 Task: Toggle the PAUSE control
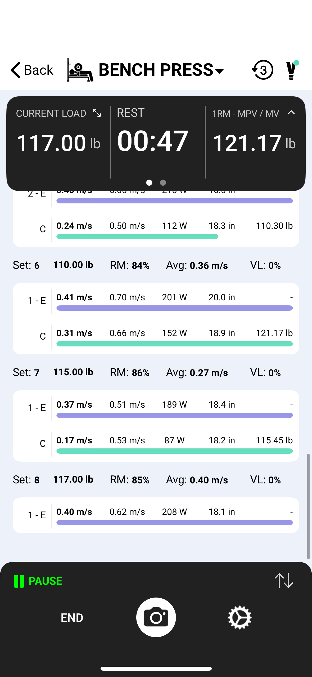(x=38, y=581)
